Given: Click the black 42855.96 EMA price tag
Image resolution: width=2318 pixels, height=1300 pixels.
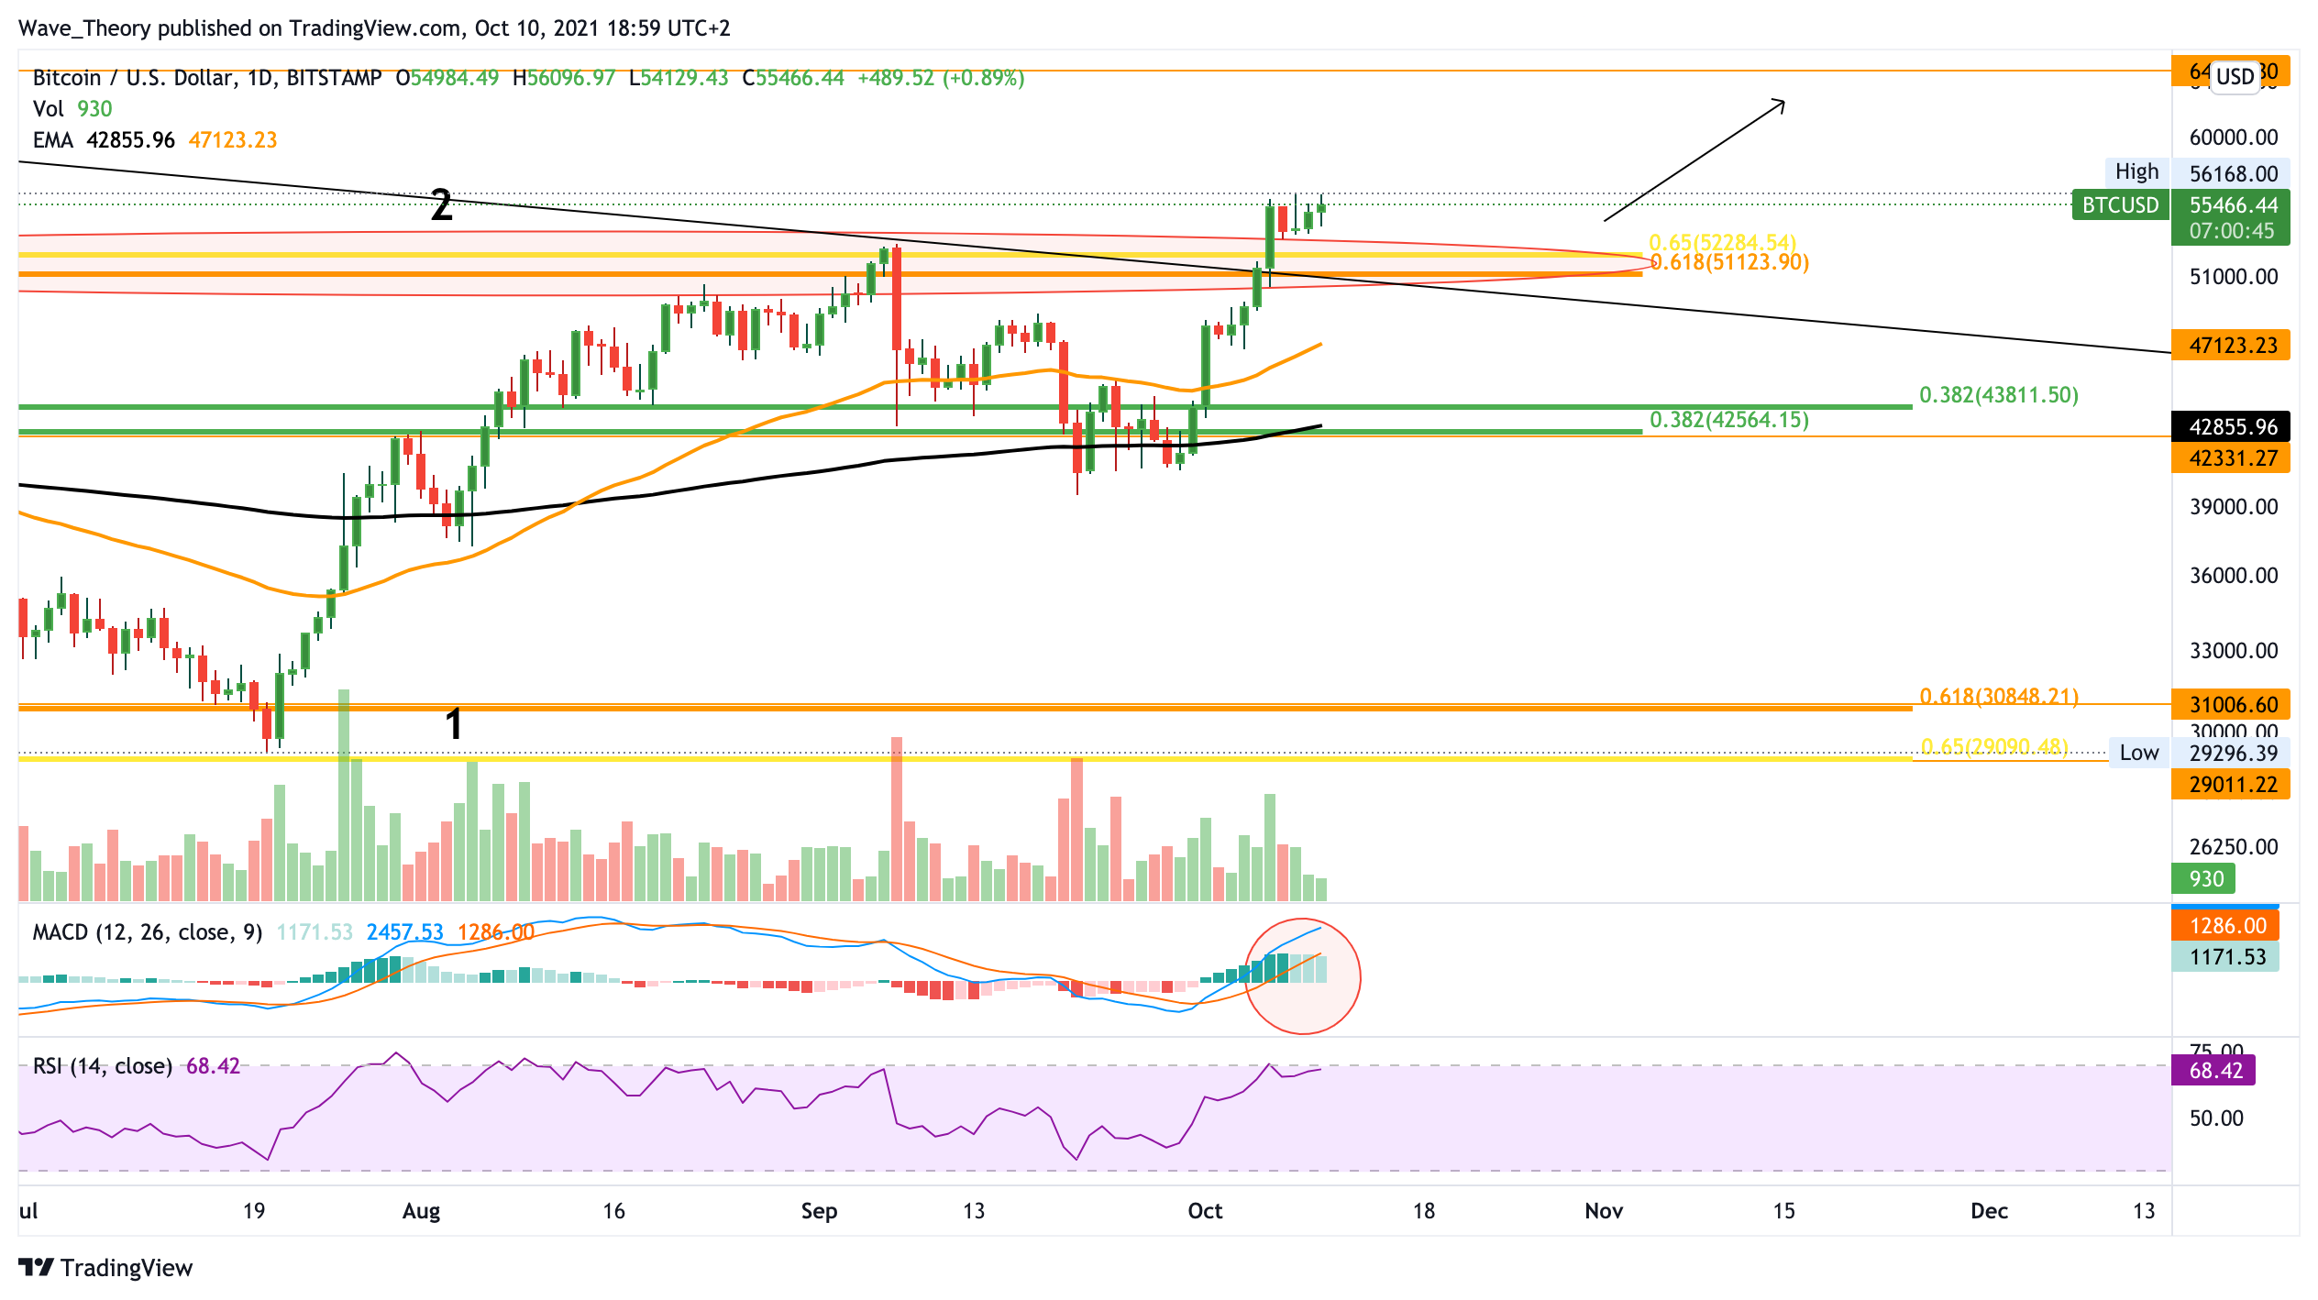Looking at the screenshot, I should (2232, 426).
